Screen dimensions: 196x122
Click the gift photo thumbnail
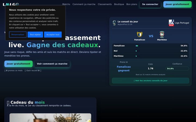click(x=50, y=118)
